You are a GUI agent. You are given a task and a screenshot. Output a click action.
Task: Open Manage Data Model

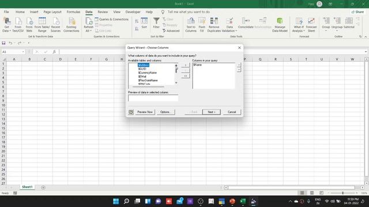[280, 25]
